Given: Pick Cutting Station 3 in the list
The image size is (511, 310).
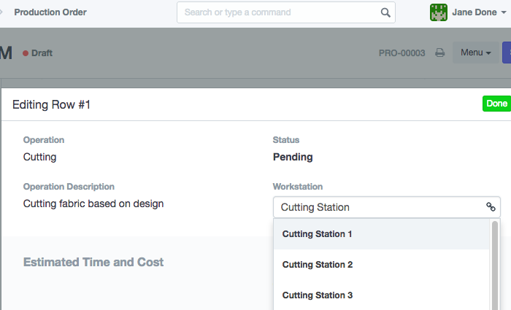Looking at the screenshot, I should [x=318, y=295].
